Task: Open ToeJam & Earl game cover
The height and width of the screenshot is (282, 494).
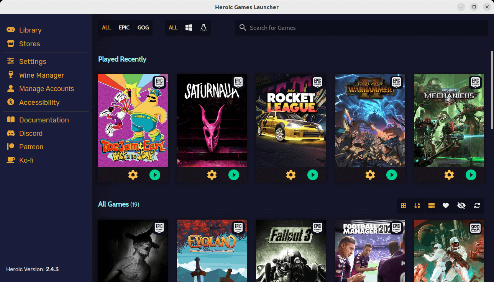Action: (x=133, y=121)
